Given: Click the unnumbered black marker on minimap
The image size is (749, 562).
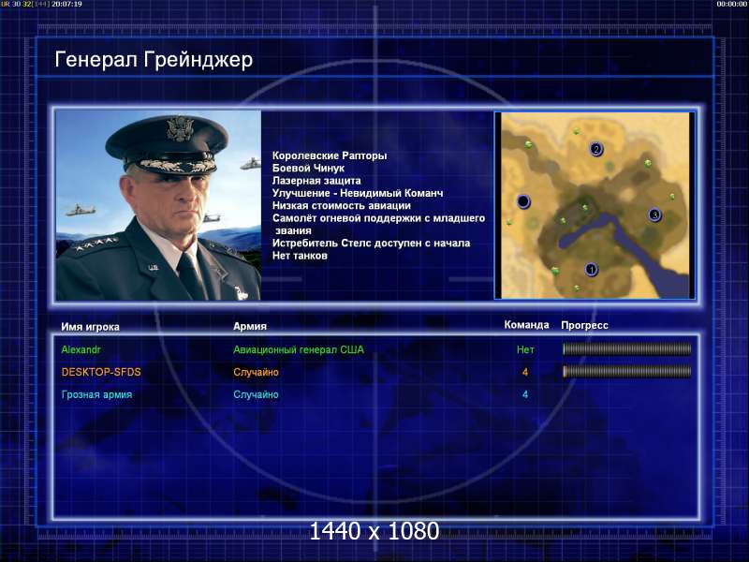Looking at the screenshot, I should tap(523, 201).
